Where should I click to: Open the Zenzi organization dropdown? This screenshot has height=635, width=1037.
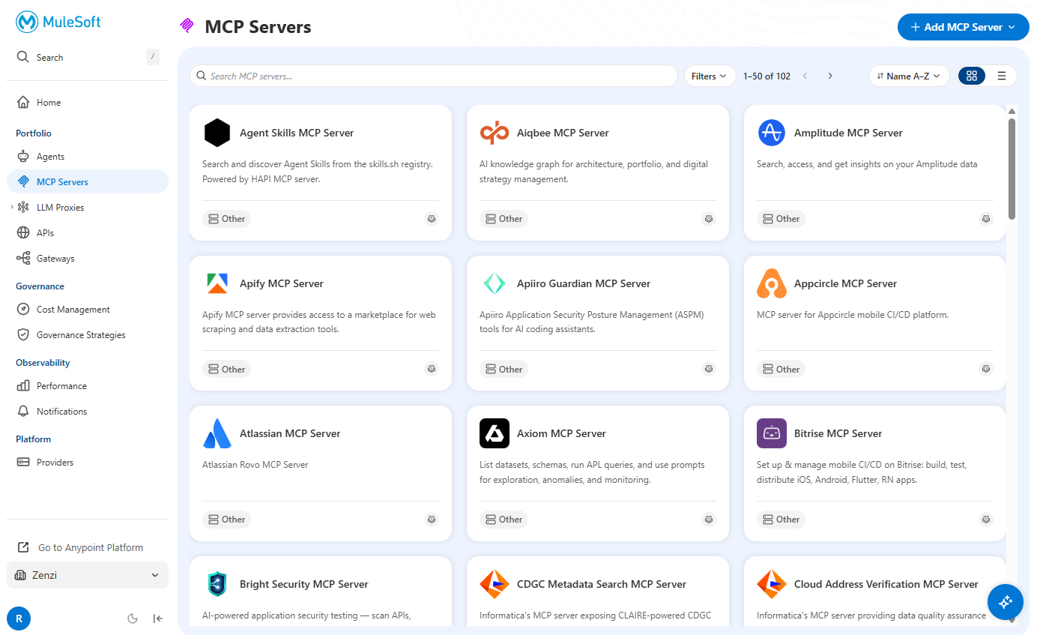(x=87, y=575)
